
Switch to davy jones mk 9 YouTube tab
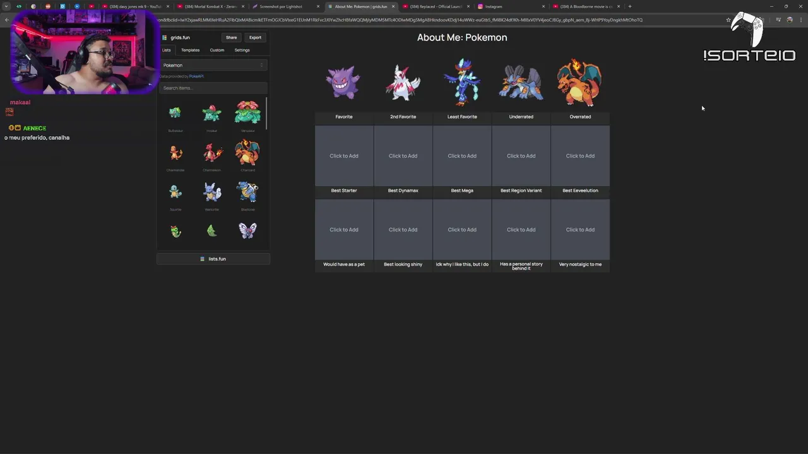(136, 6)
